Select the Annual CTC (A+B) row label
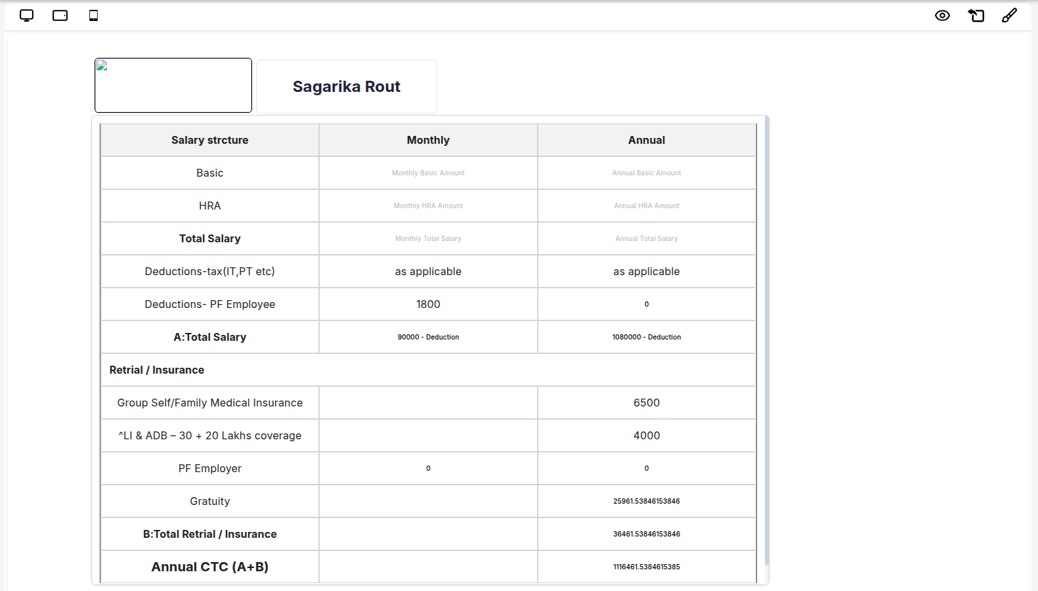 tap(209, 567)
